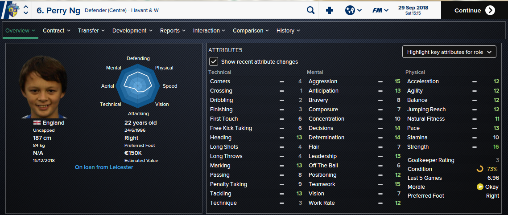Select the Crossing attribute label
This screenshot has height=215, width=508.
(x=221, y=91)
